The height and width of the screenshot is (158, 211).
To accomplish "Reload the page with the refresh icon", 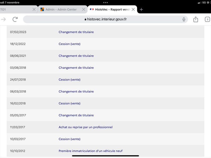I will pyautogui.click(x=15, y=19).
